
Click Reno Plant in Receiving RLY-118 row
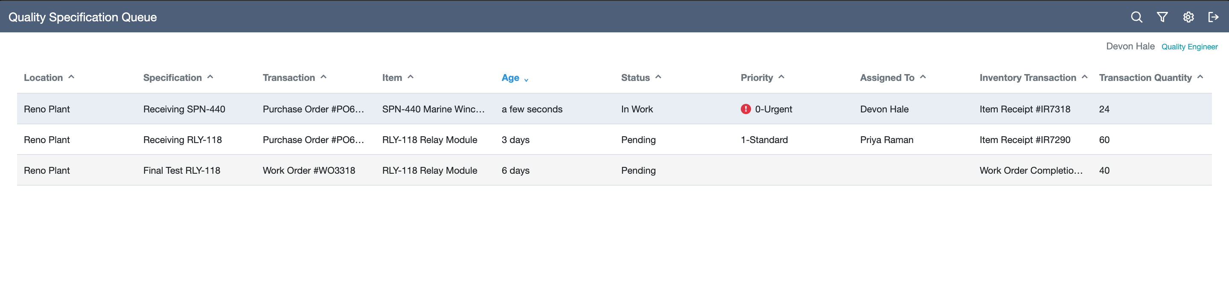click(x=47, y=140)
